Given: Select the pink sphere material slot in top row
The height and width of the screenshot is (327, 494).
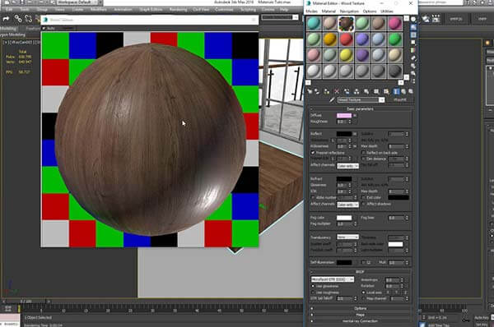Looking at the screenshot, I should tap(394, 24).
